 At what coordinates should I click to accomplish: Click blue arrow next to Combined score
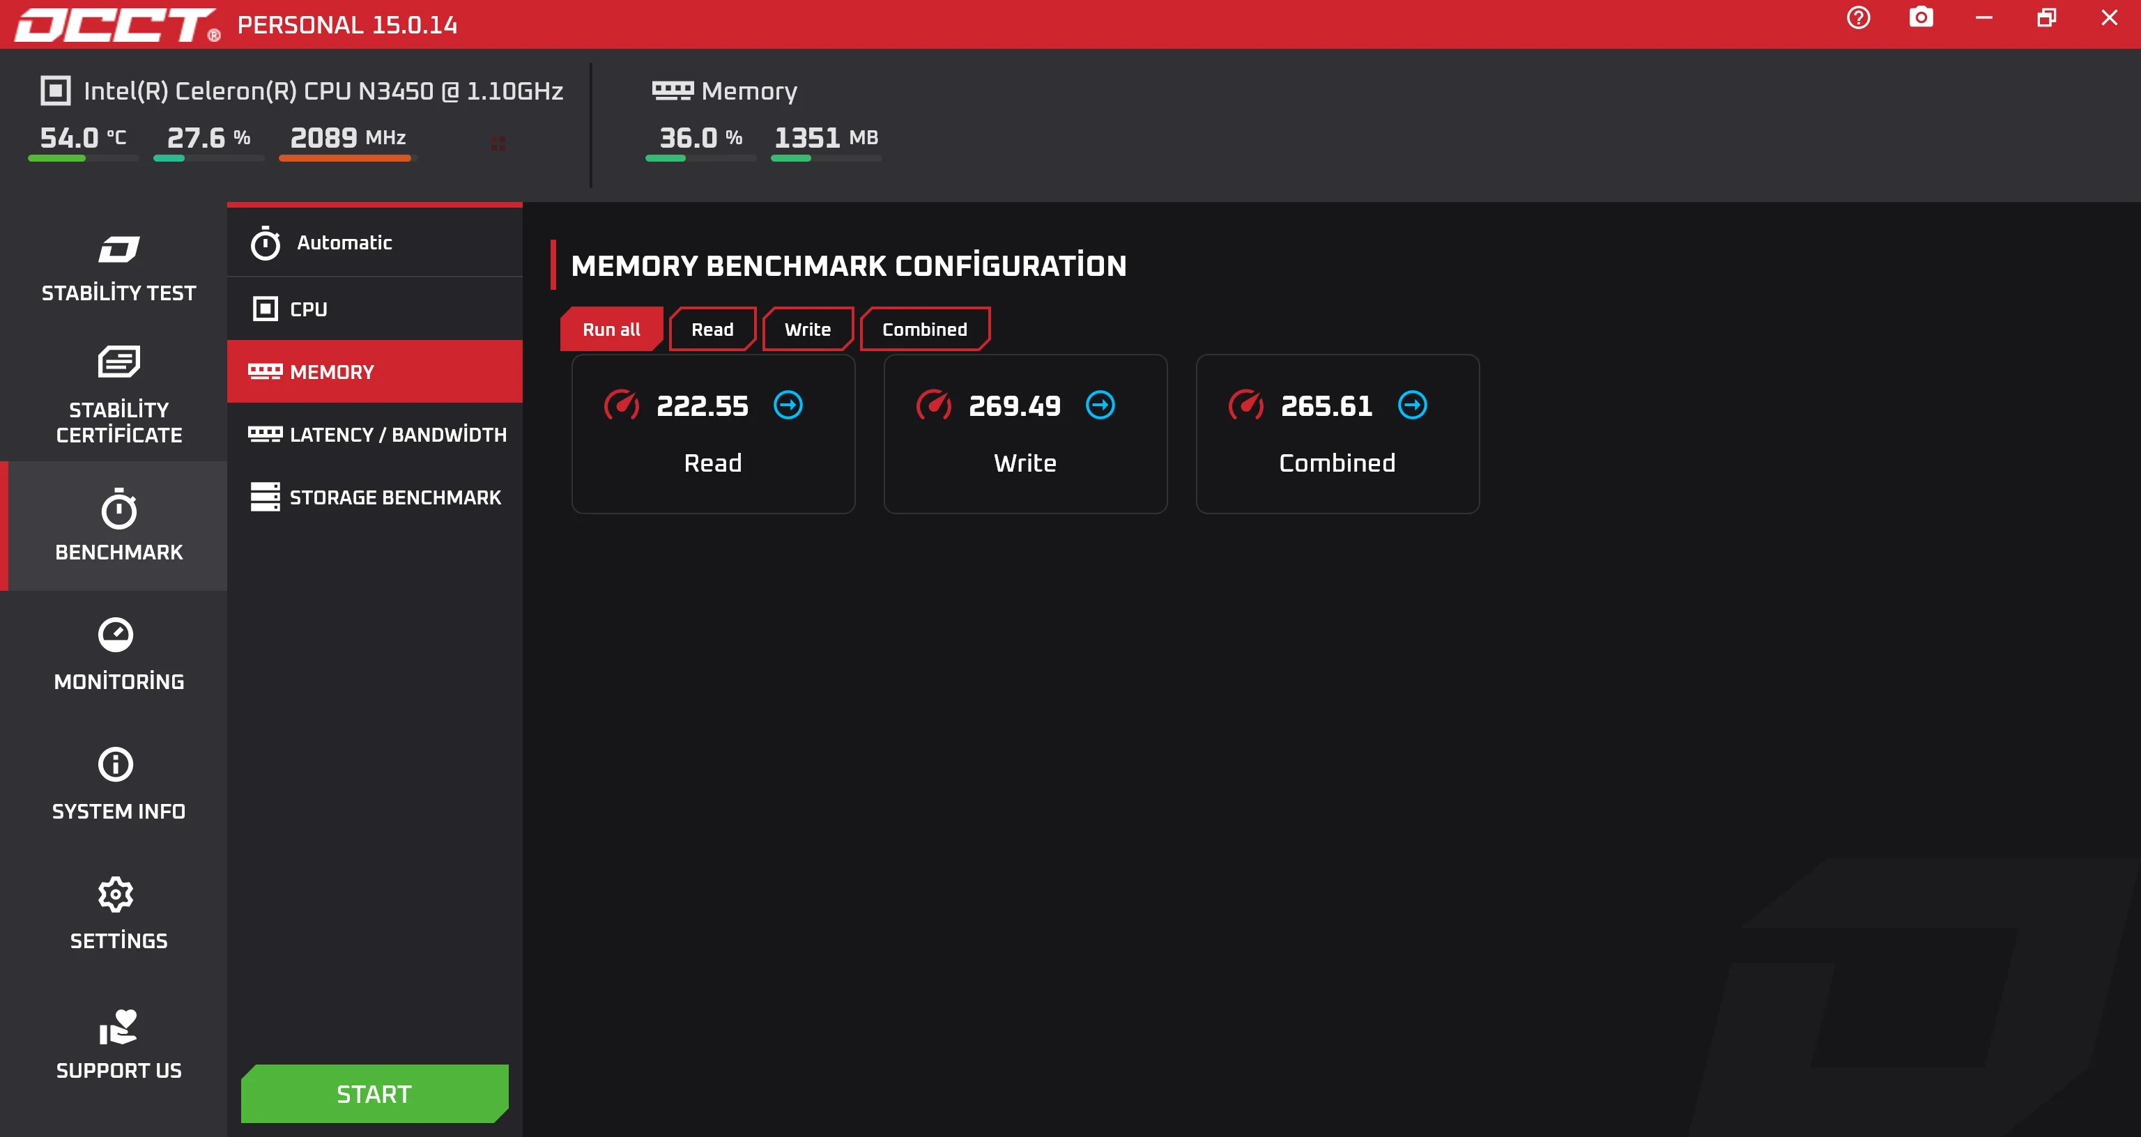[x=1412, y=405]
